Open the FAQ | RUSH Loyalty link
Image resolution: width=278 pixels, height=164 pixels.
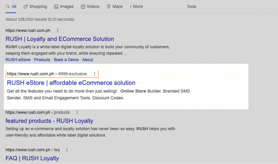click(32, 158)
